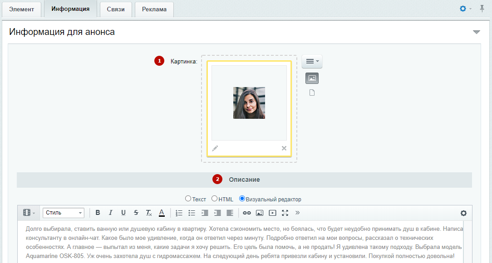Insert a hyperlink

pyautogui.click(x=247, y=213)
